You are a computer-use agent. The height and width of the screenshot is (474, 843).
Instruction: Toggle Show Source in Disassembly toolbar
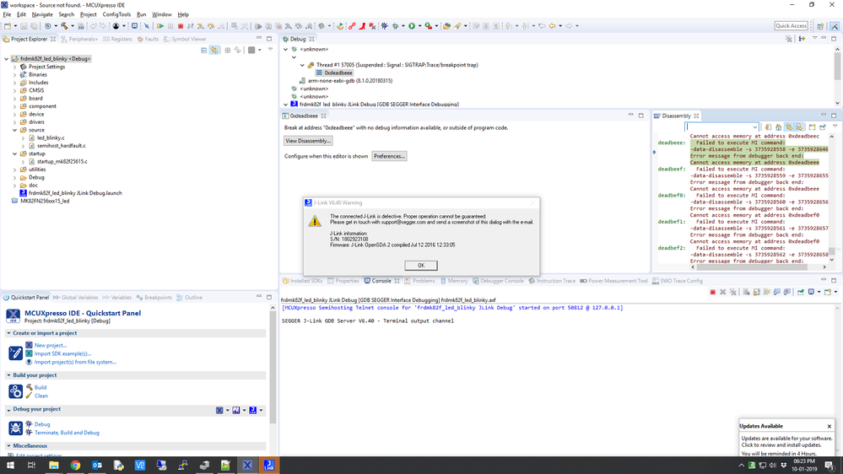click(x=799, y=127)
